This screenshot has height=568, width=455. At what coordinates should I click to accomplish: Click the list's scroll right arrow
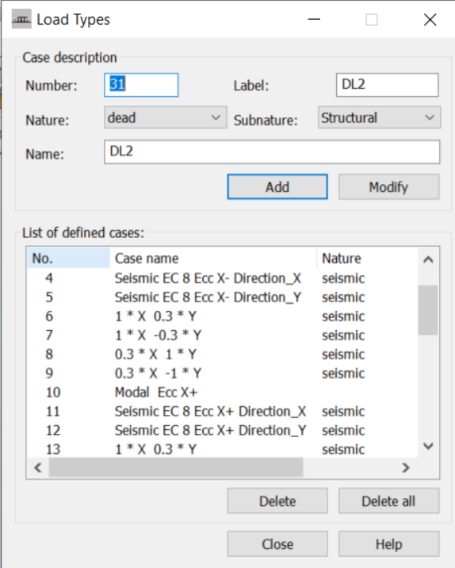click(406, 468)
